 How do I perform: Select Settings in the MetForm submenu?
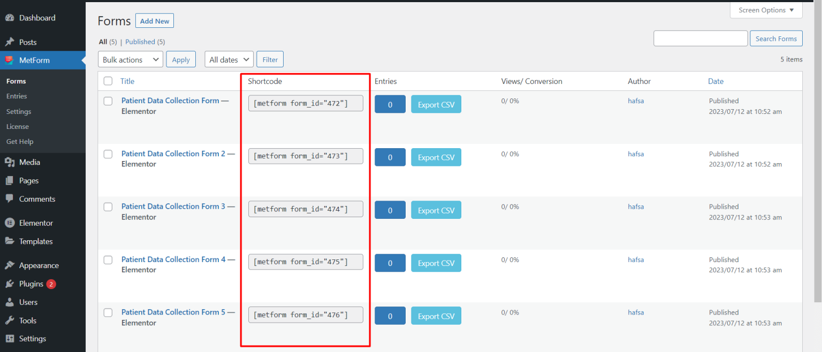tap(19, 111)
